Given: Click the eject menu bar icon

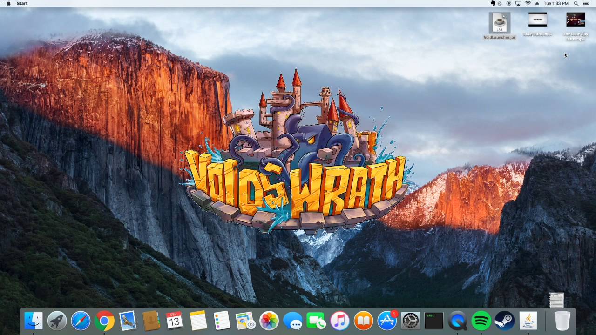Looking at the screenshot, I should click(536, 3).
